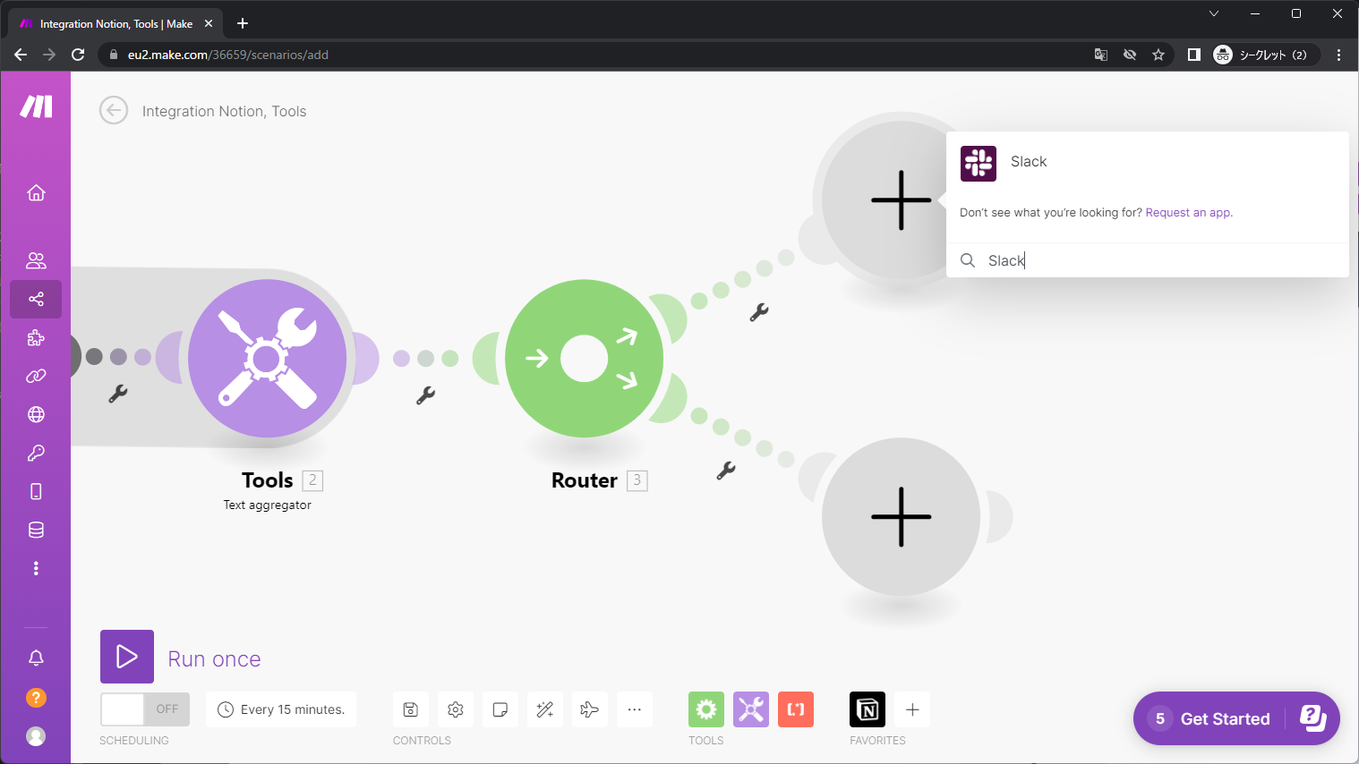Open purple Tools icon in bottom toolbar
Viewport: 1359px width, 764px height.
(751, 709)
